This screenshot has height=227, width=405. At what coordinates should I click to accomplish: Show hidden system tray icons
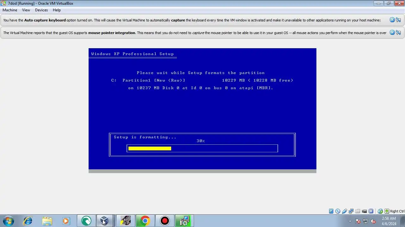(350, 221)
